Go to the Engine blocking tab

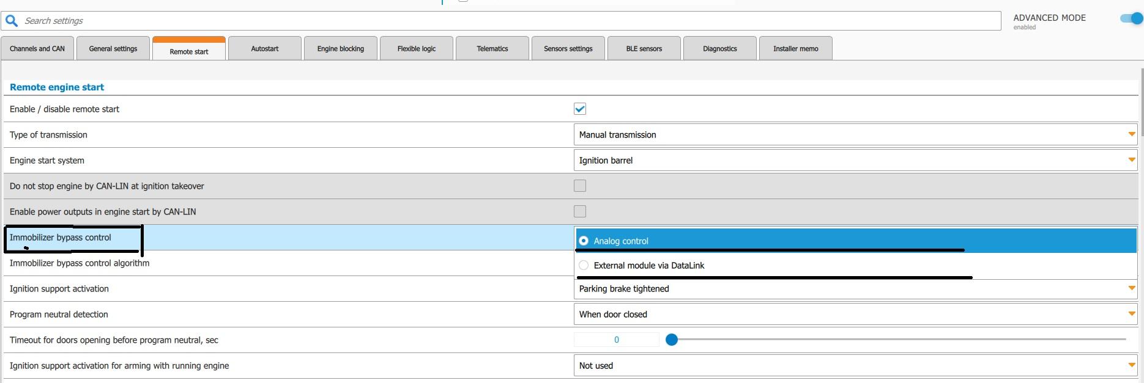pos(341,49)
